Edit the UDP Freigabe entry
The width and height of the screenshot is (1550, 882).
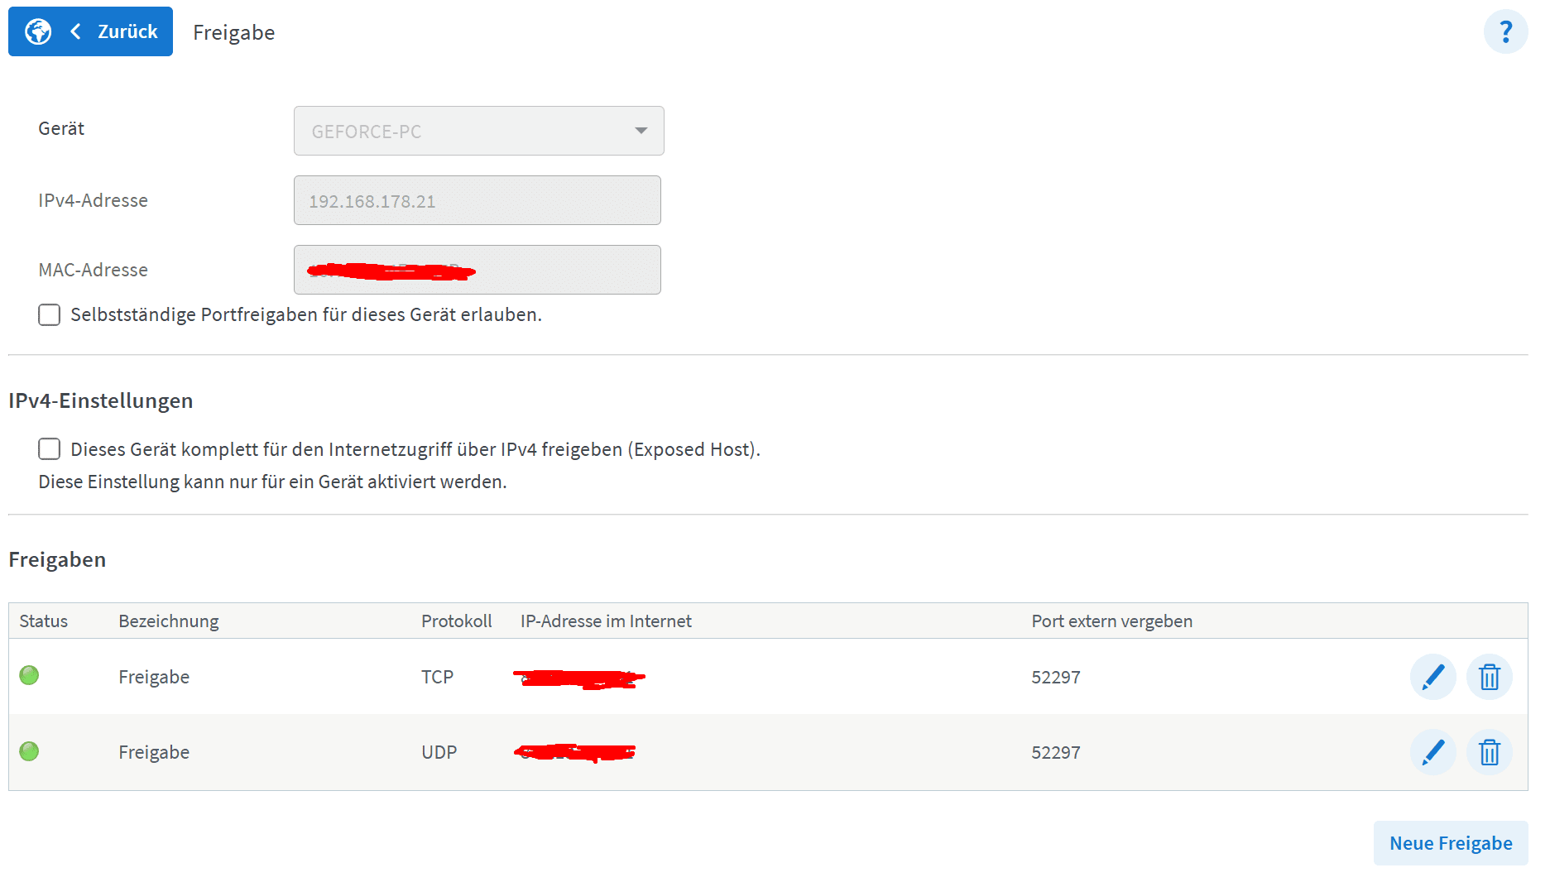pyautogui.click(x=1432, y=752)
